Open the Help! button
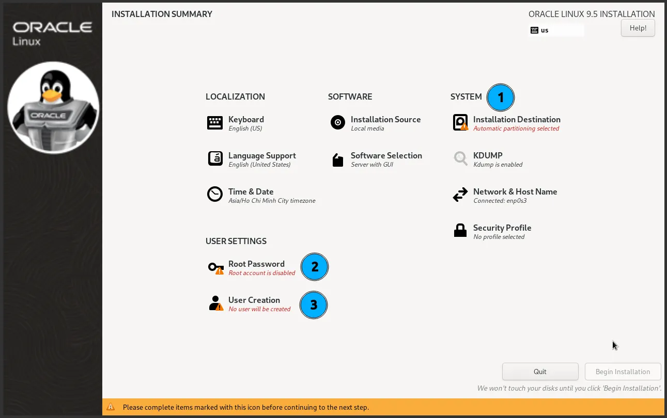 click(638, 28)
